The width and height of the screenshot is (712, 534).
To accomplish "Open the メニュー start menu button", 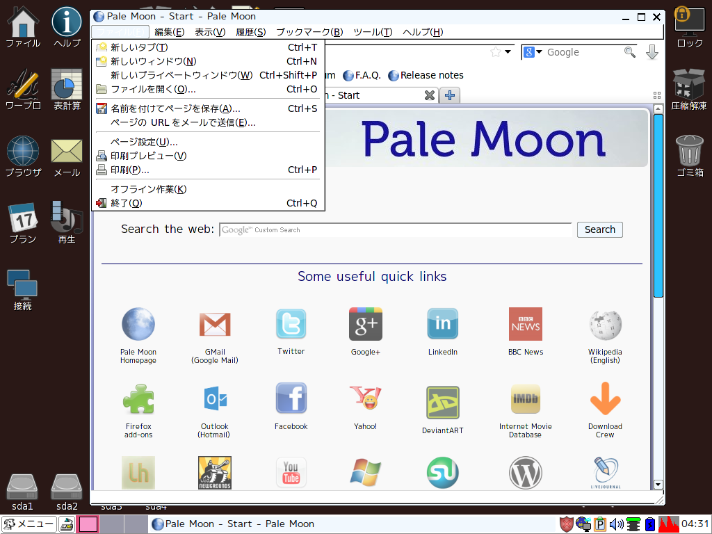I will coord(29,524).
